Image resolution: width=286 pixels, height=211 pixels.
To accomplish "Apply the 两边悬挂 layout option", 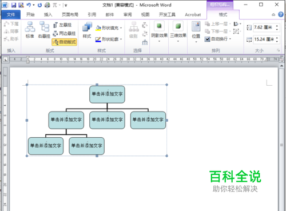I will (64, 34).
